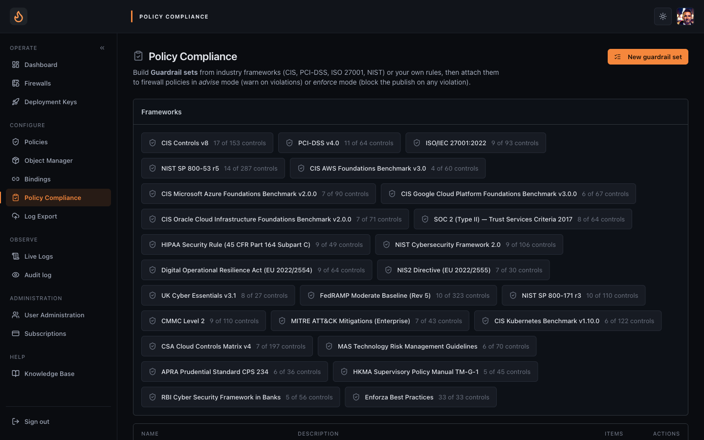Select Bindings in the sidebar
Viewport: 704px width, 440px height.
pyautogui.click(x=58, y=179)
